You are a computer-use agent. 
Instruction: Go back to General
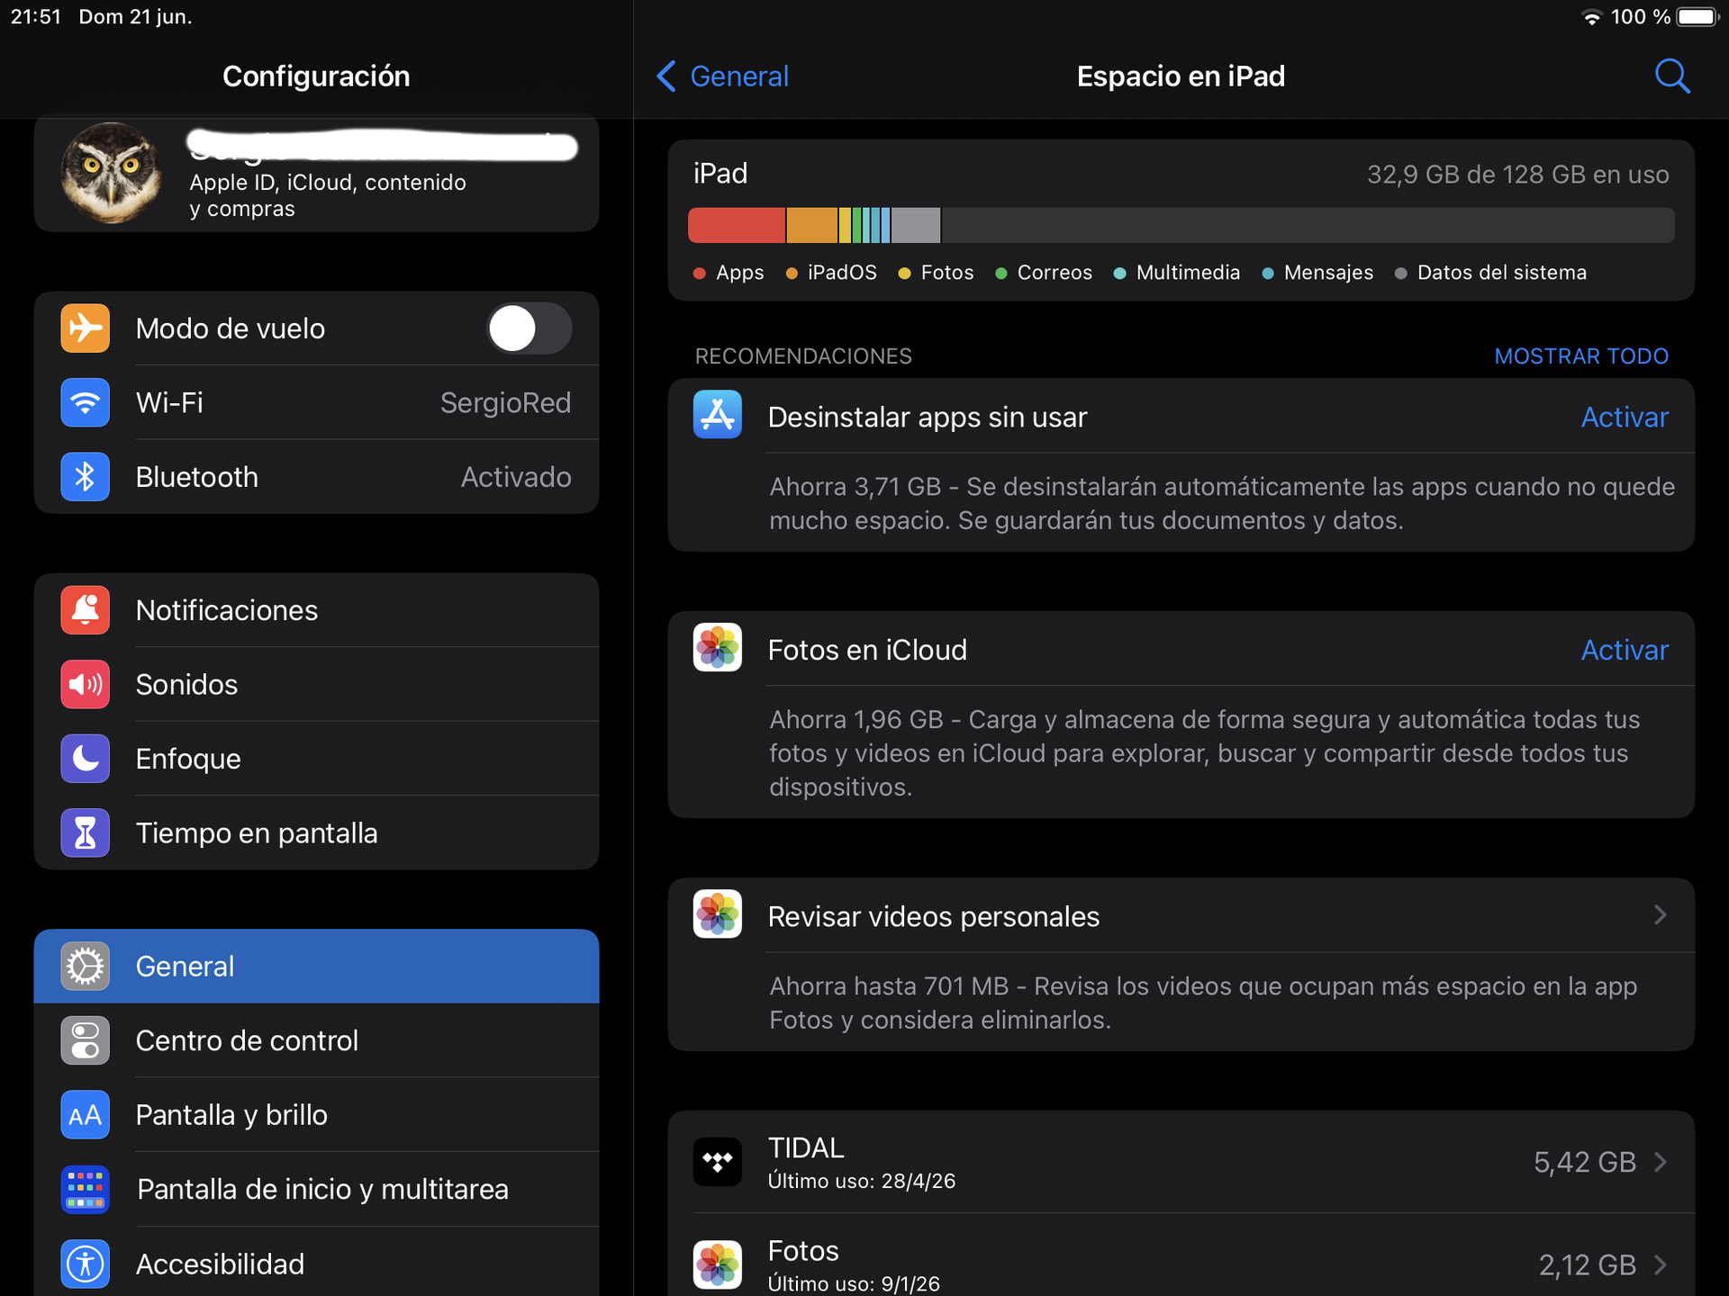point(723,76)
